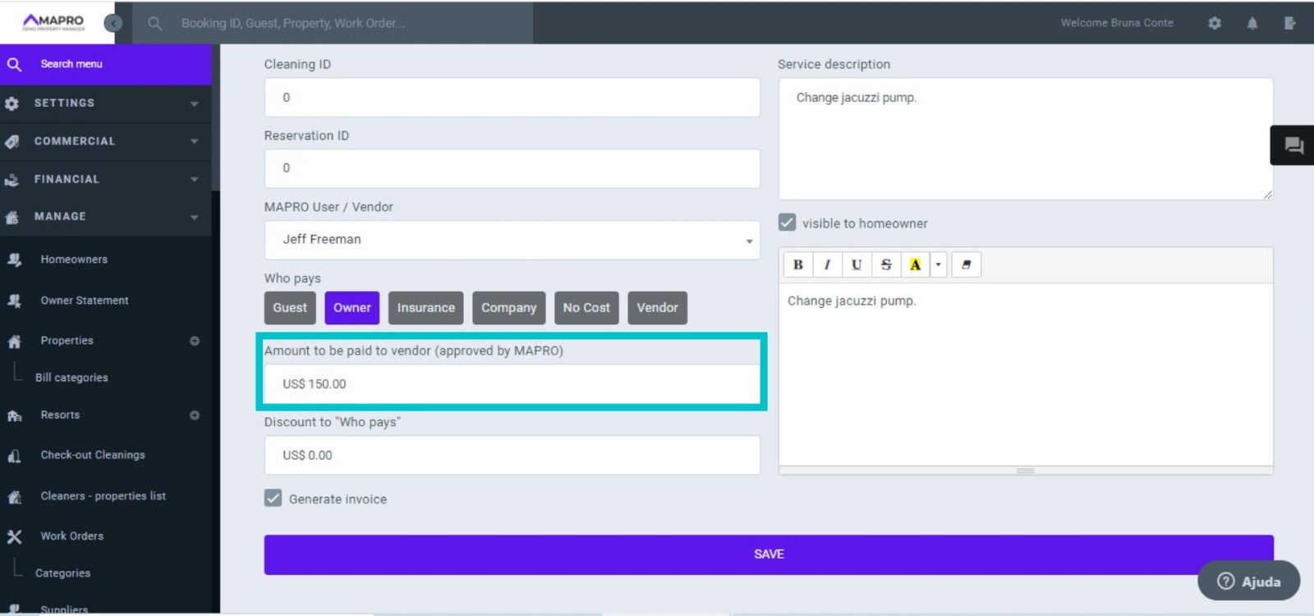1314x616 pixels.
Task: Click the Ajuda help button
Action: coord(1248,582)
